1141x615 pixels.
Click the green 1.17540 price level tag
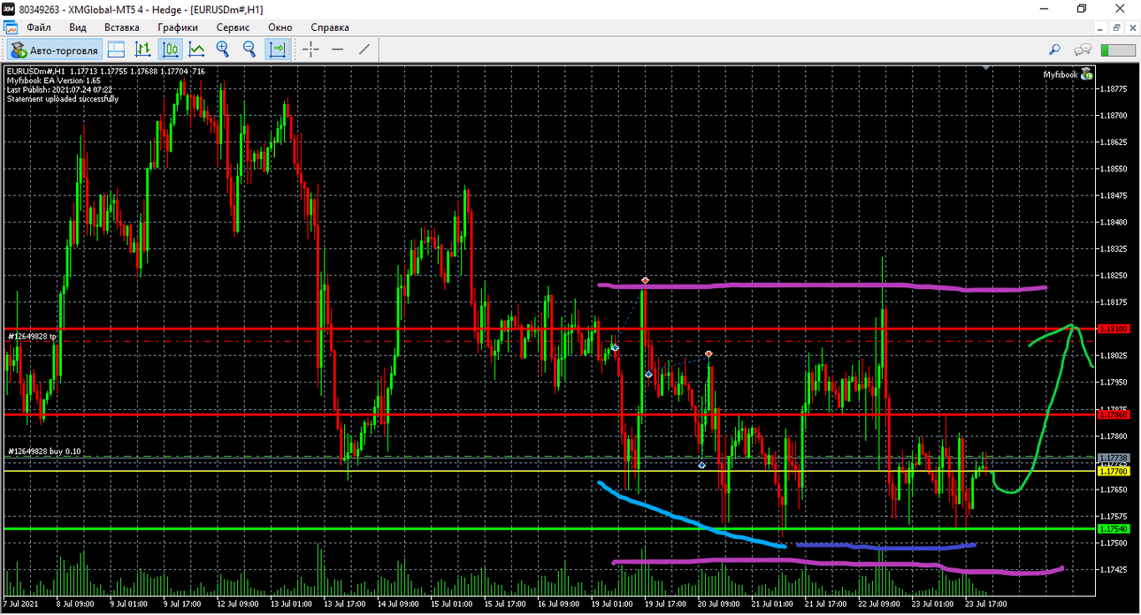[1114, 528]
